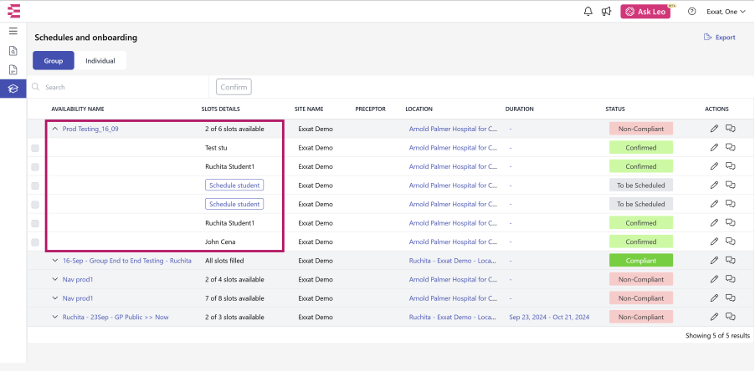Check the first Schedule student row checkbox
The width and height of the screenshot is (755, 371).
35,185
